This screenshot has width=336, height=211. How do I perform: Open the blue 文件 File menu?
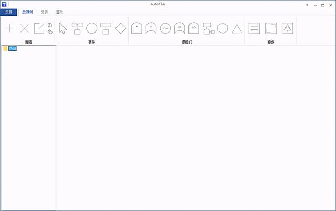click(x=8, y=12)
